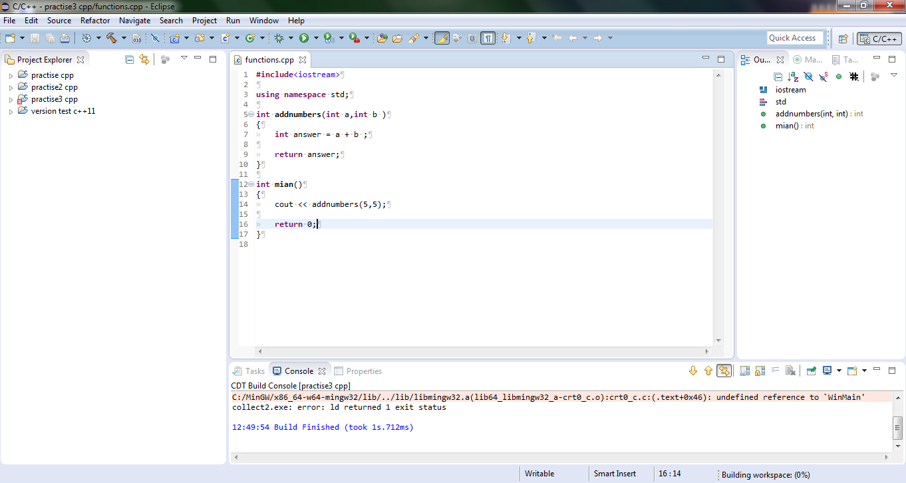Toggle Hide Inactive Elements hash icon

pyautogui.click(x=854, y=77)
